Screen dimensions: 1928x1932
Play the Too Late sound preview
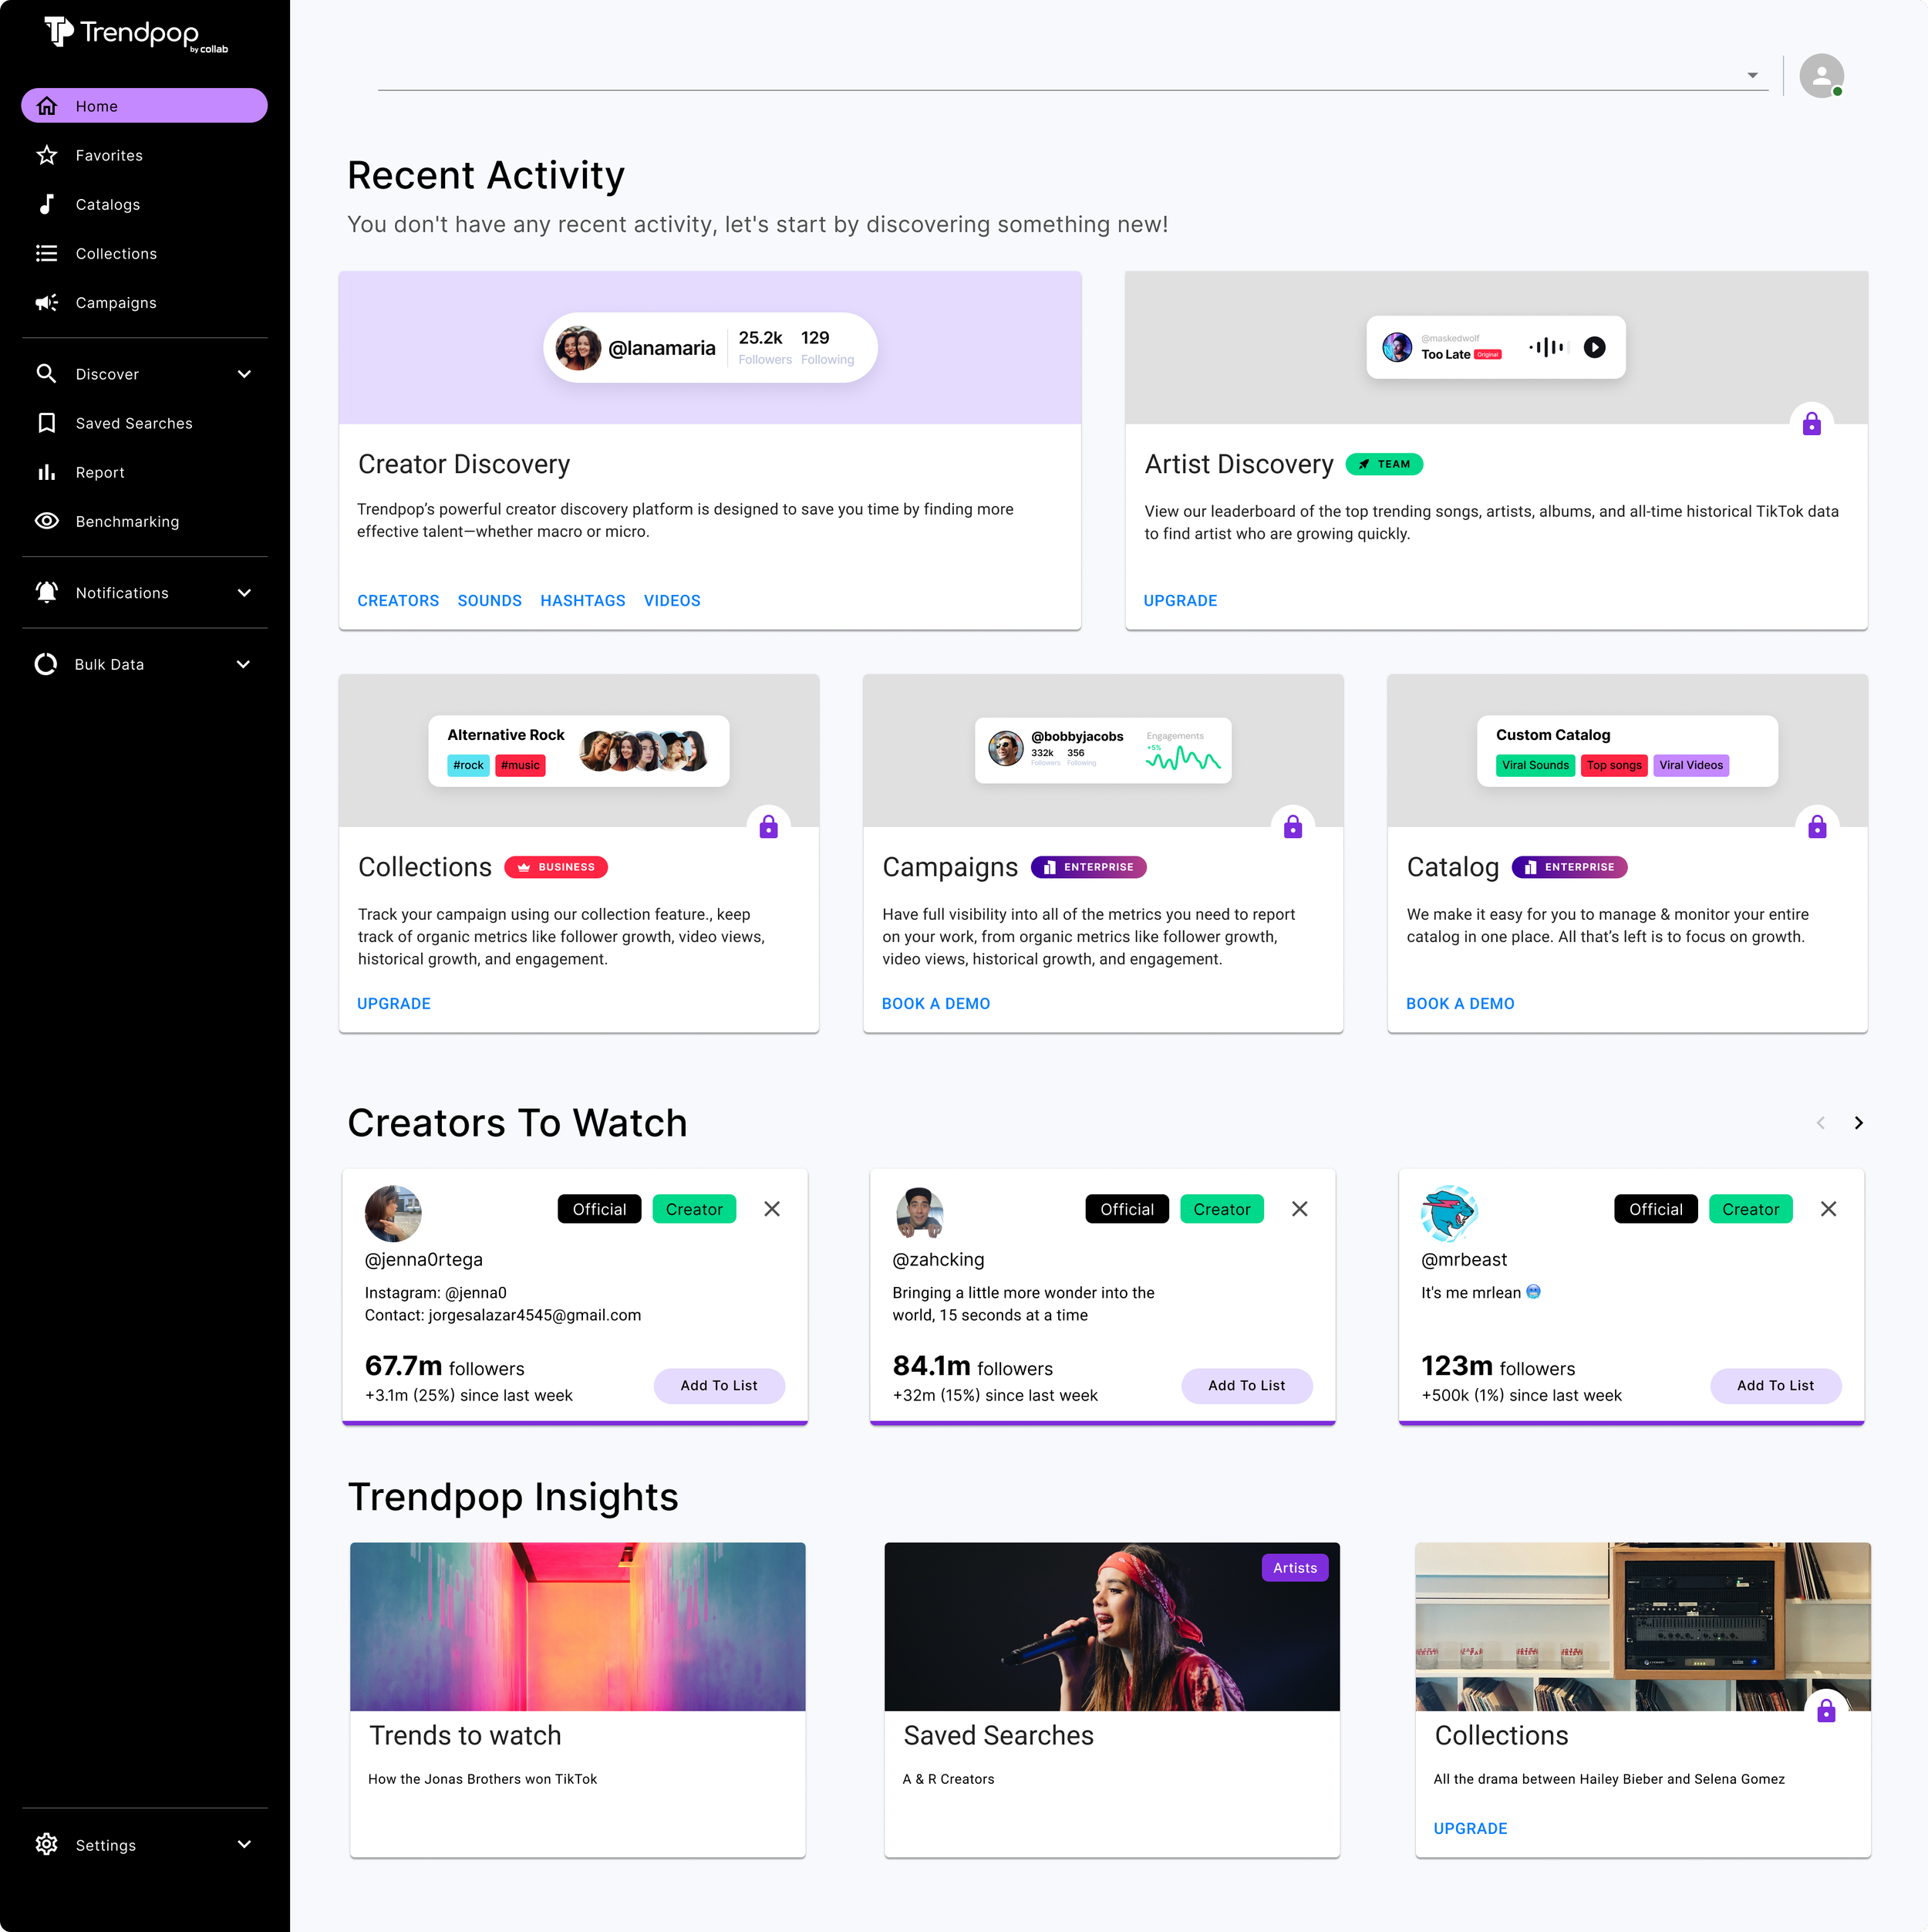1594,347
